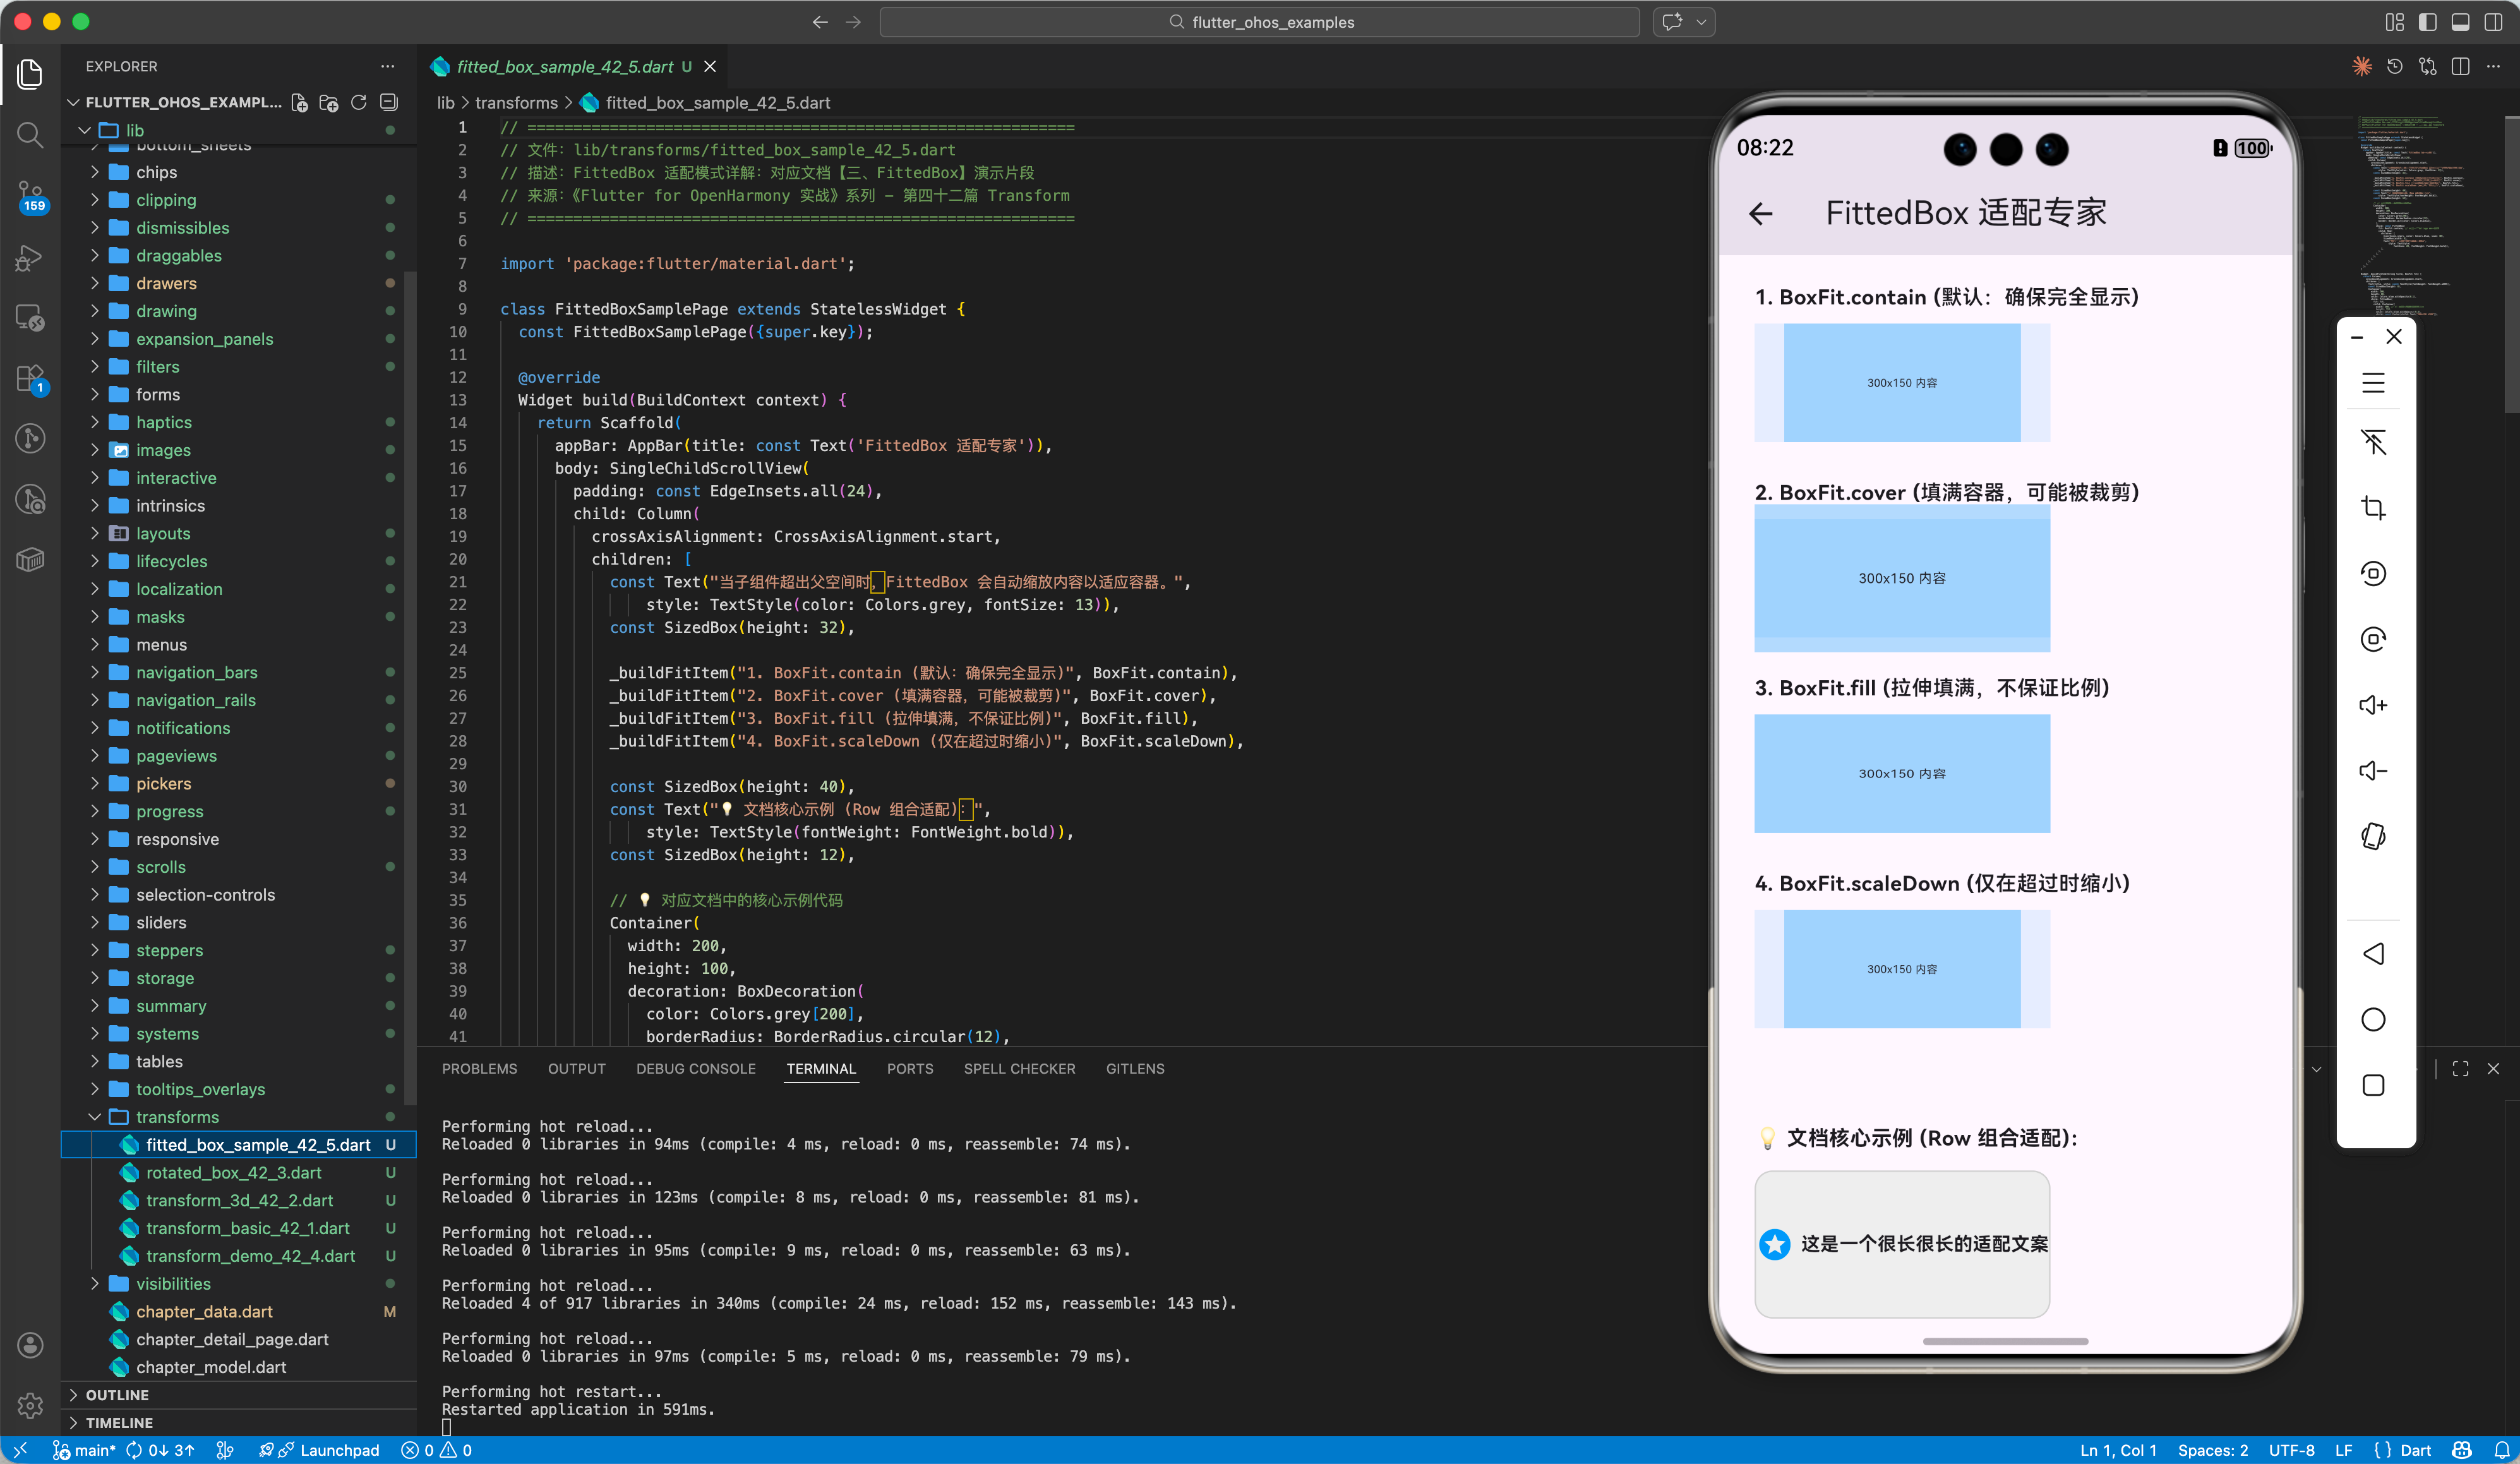Open the Search view in activity bar
The width and height of the screenshot is (2520, 1464).
tap(30, 135)
